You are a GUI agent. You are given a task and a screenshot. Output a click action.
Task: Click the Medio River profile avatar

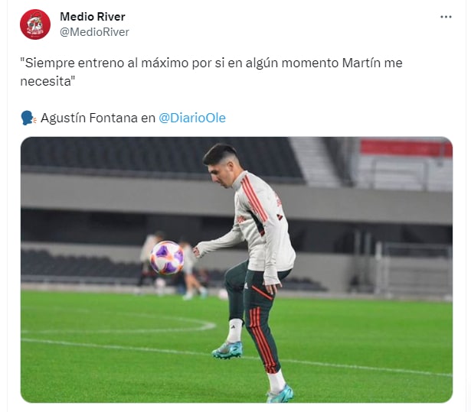coord(35,24)
